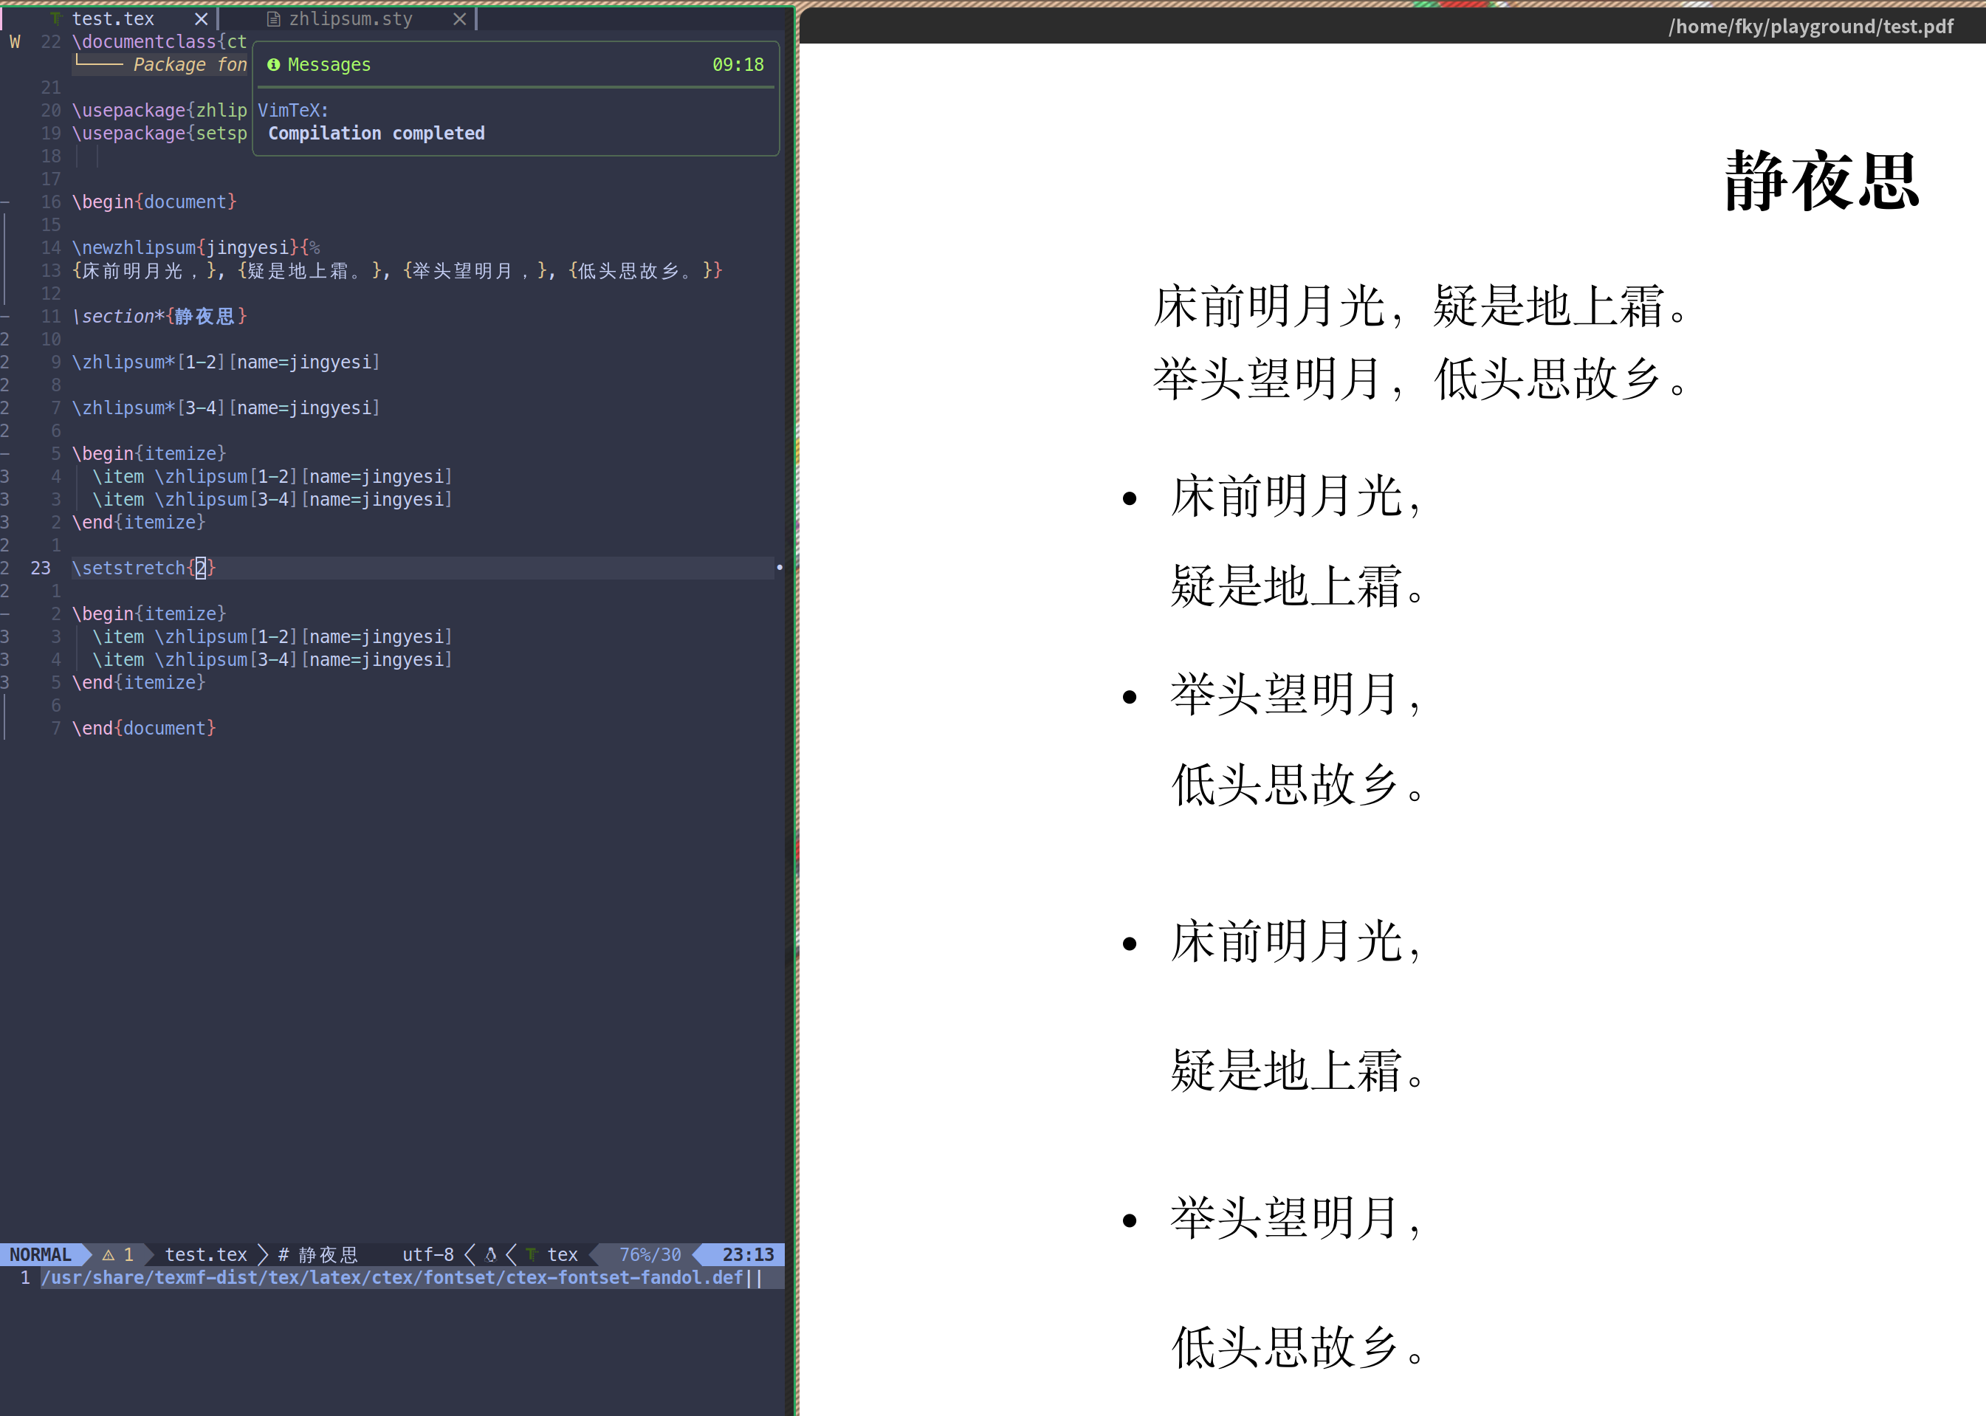The image size is (1986, 1416).
Task: Click the diagnostic dot beside the setstretch line
Action: click(x=780, y=567)
